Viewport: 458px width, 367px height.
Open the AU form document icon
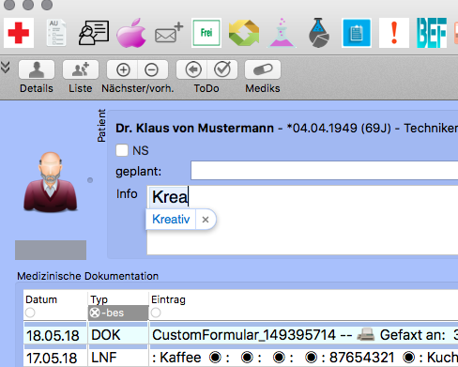pos(56,33)
